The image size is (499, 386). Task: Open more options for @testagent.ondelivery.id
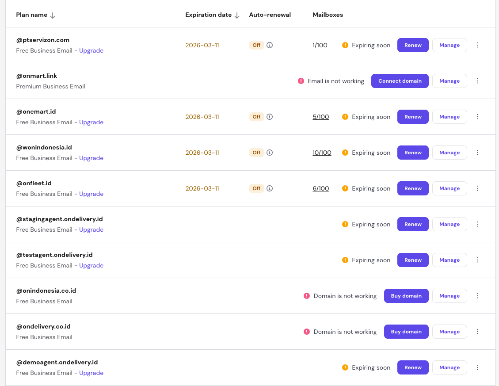477,260
